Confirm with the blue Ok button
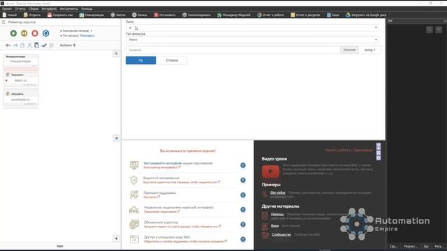The width and height of the screenshot is (447, 251). click(x=141, y=61)
